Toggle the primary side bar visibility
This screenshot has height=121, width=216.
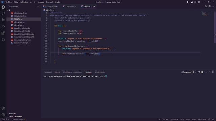pyautogui.click(x=188, y=2)
